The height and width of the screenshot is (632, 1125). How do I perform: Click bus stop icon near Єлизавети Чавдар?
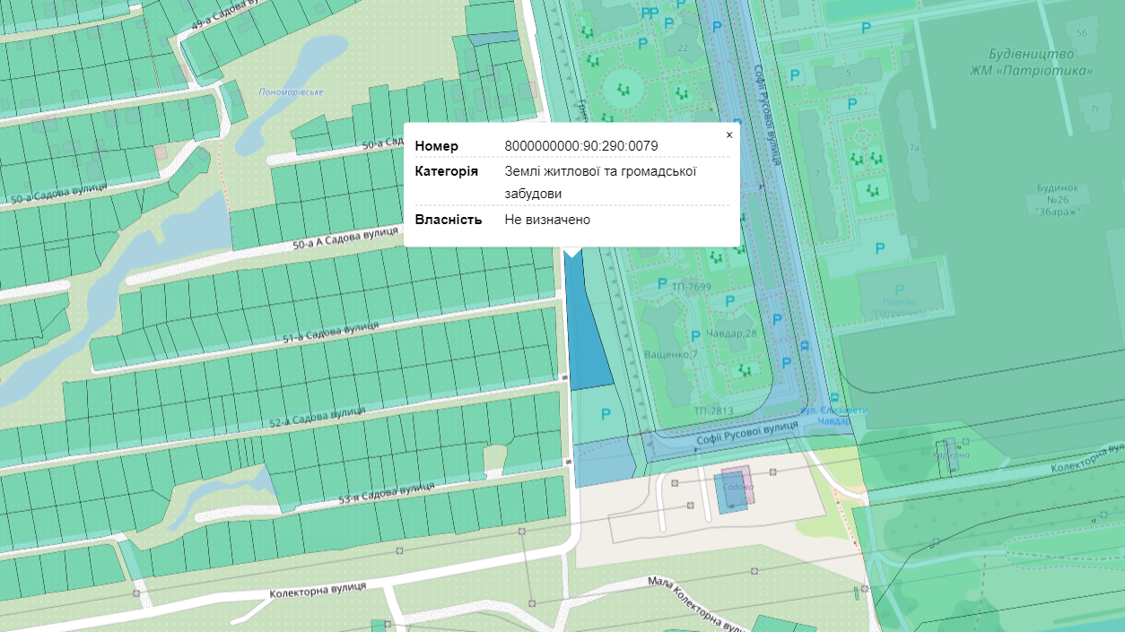click(834, 397)
